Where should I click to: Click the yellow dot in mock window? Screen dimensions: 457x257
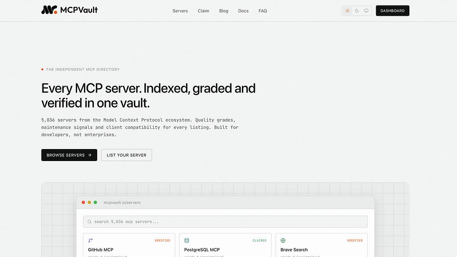89,202
